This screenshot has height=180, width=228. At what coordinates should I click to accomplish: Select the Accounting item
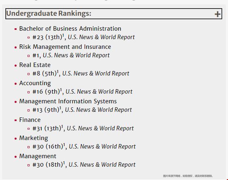pos(35,83)
